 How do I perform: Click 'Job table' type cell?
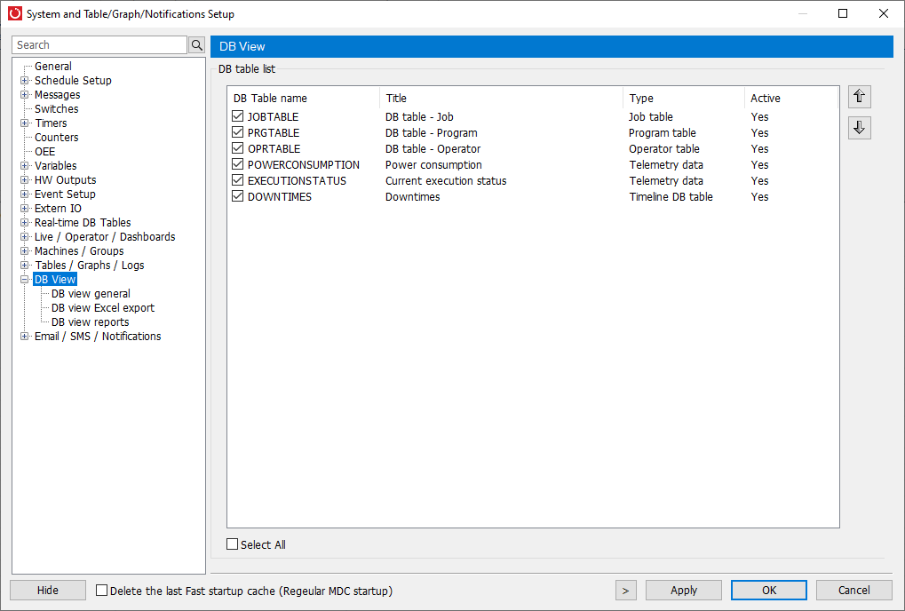click(650, 116)
